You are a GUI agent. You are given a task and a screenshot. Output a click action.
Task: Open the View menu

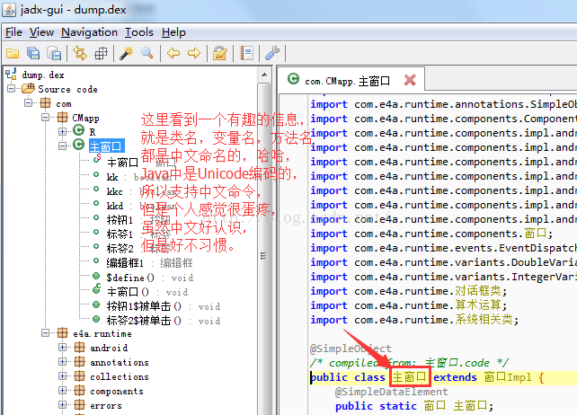click(41, 32)
